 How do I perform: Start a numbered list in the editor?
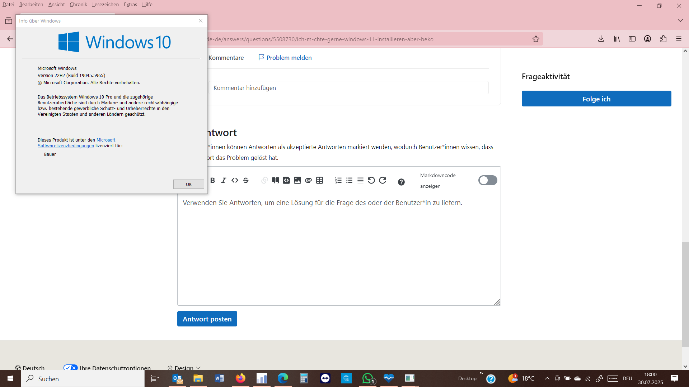(x=338, y=180)
